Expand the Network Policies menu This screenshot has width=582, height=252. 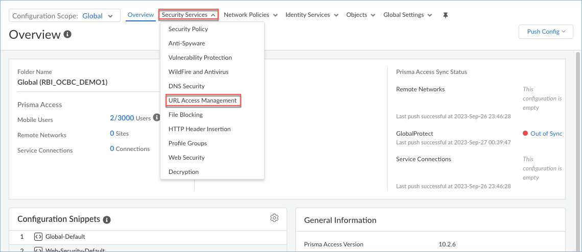tap(250, 15)
